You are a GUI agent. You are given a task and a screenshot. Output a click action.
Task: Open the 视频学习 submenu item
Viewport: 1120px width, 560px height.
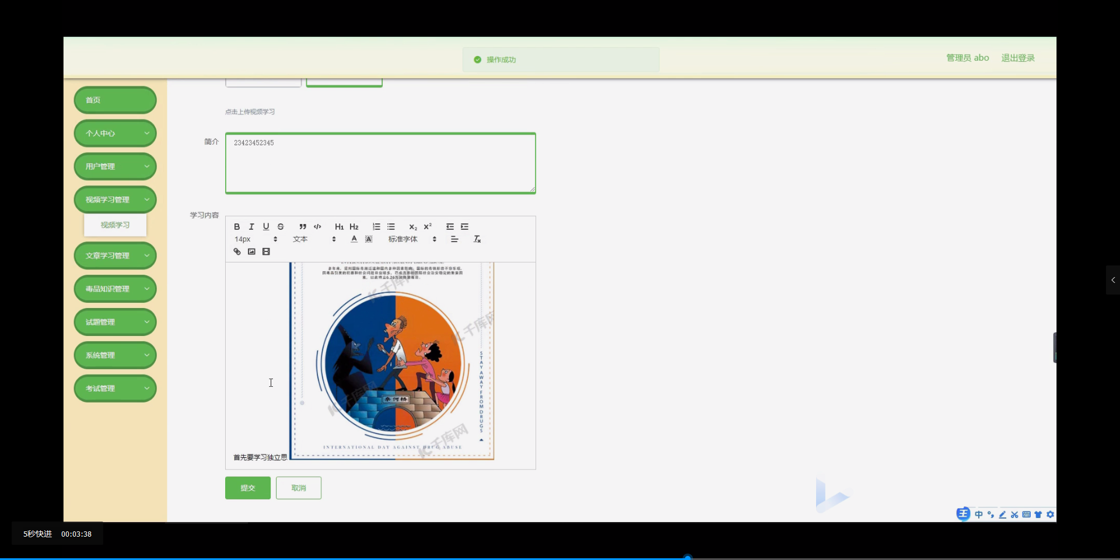pyautogui.click(x=115, y=225)
